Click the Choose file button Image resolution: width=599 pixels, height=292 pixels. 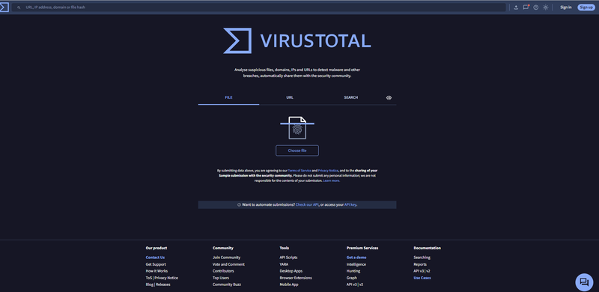click(297, 150)
